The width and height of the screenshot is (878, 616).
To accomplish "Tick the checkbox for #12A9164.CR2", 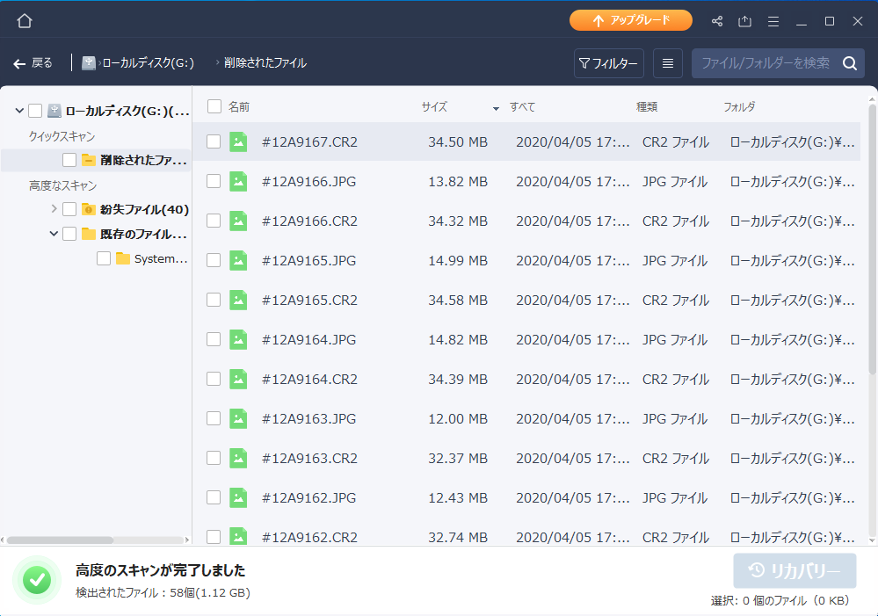I will 214,379.
